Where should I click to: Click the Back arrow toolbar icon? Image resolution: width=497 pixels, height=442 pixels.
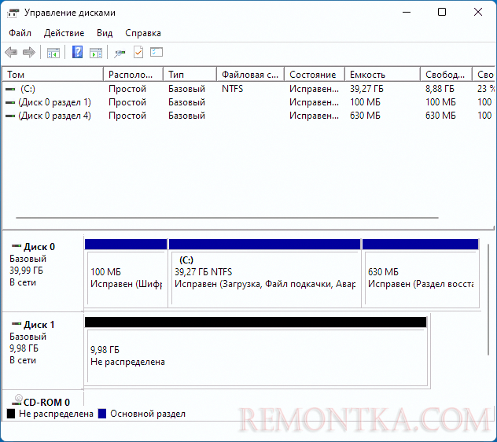tap(11, 53)
